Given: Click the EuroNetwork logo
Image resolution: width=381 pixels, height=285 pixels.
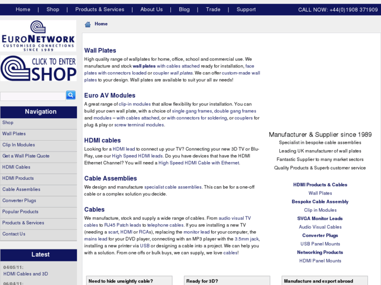Looking at the screenshot, I should click(38, 36).
